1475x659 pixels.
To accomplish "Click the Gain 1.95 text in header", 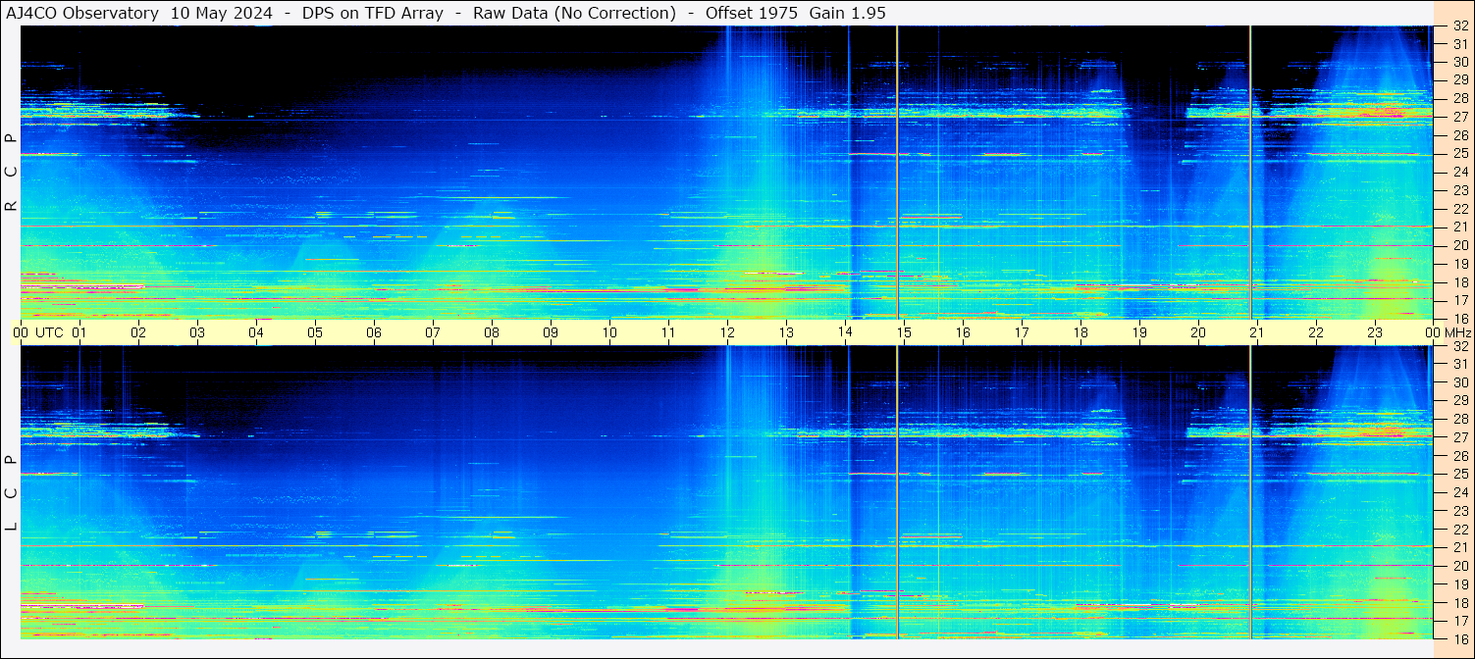I will point(847,13).
